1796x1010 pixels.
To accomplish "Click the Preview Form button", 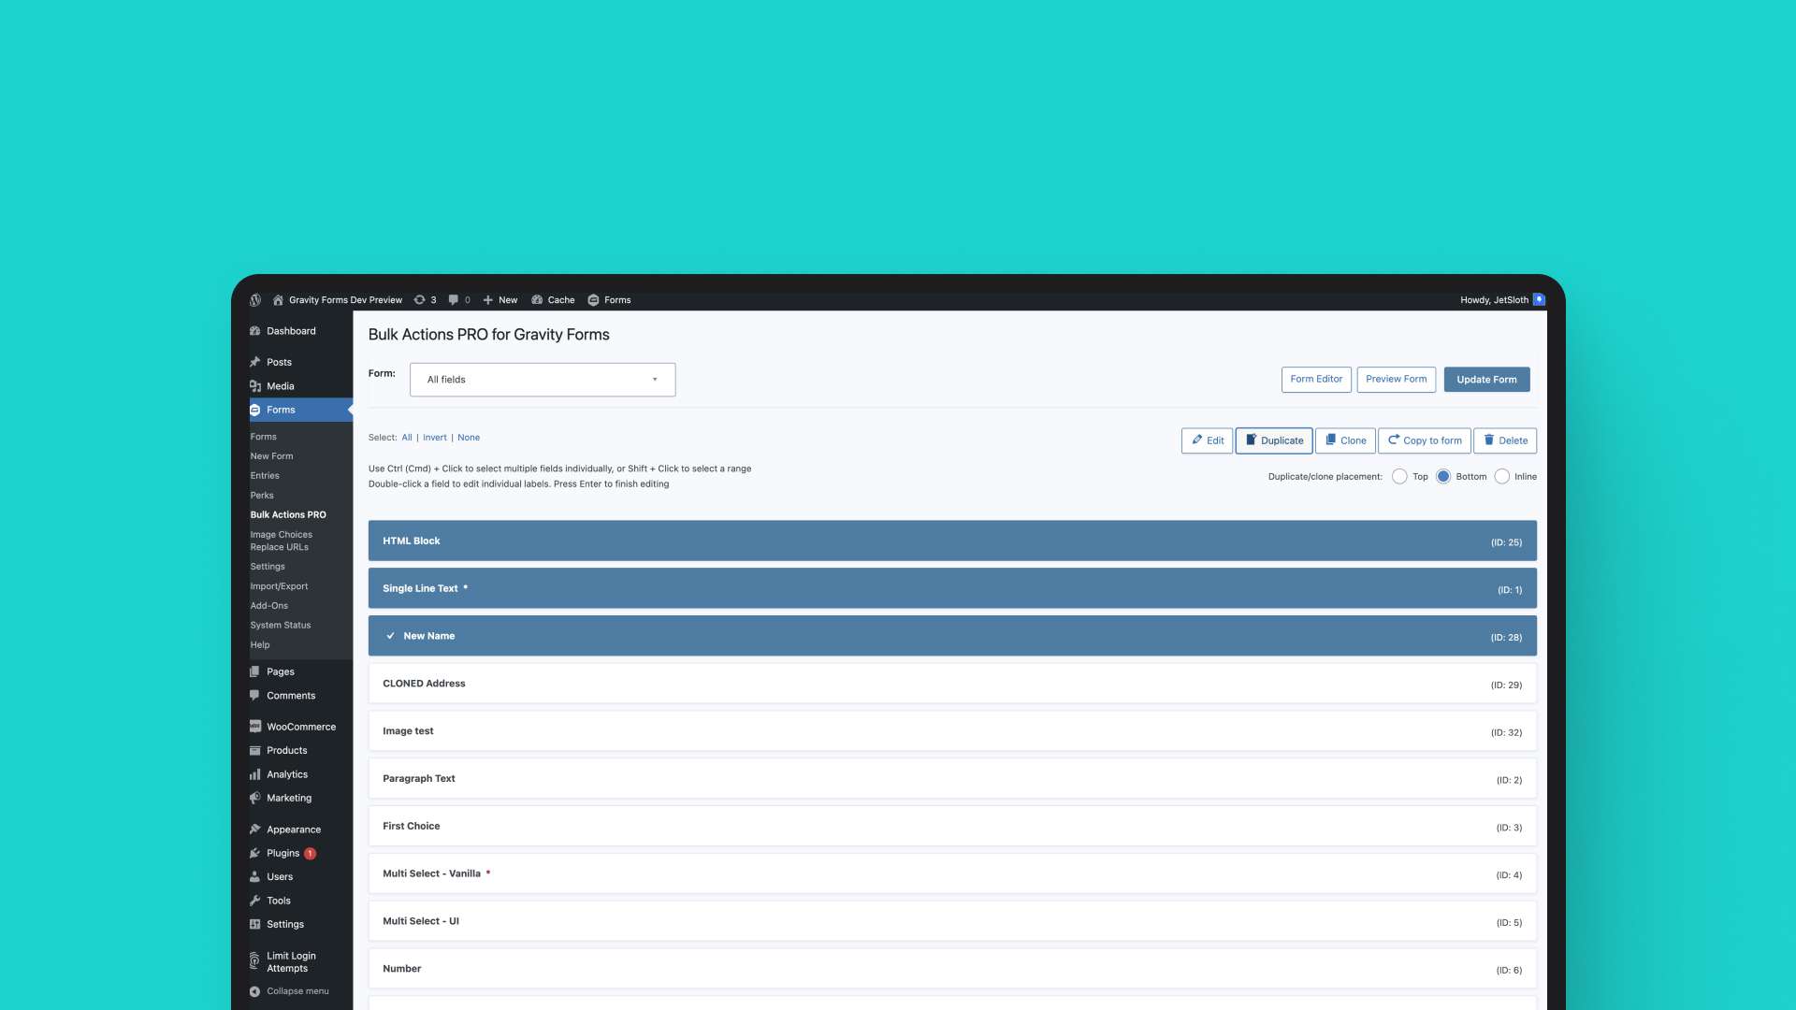I will (1397, 380).
